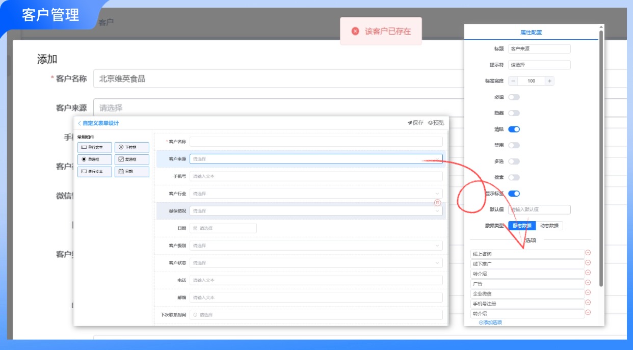Switch to 动态数据 data type

point(549,226)
